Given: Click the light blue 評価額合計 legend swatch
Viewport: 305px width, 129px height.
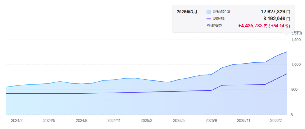Looking at the screenshot, I should [x=208, y=12].
